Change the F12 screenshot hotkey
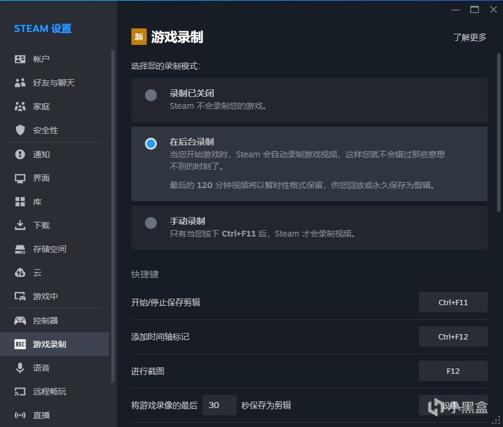 point(453,371)
